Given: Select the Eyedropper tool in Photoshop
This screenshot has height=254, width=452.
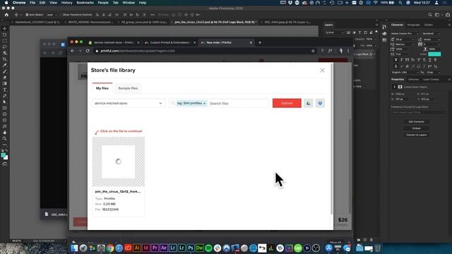Looking at the screenshot, I should coord(5,65).
